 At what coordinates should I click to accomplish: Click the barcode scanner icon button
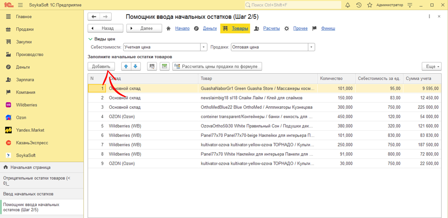pyautogui.click(x=152, y=66)
